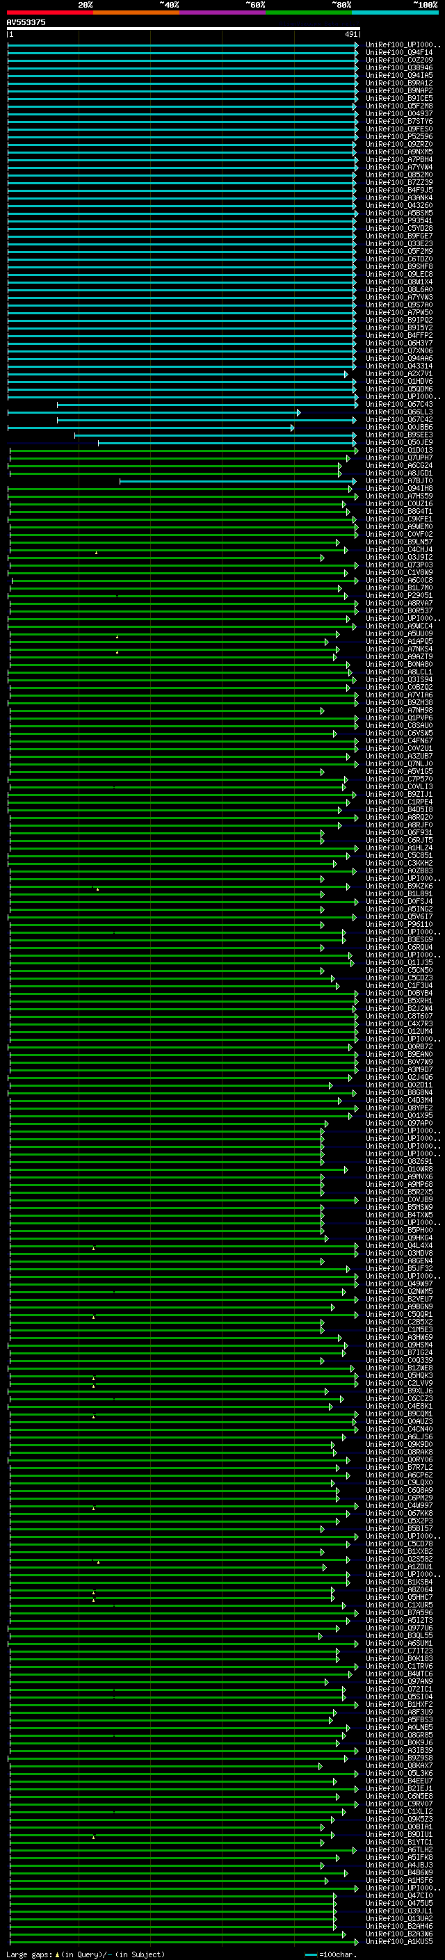Click hit label UniRef100_O04937
The height and width of the screenshot is (1960, 445).
click(398, 113)
